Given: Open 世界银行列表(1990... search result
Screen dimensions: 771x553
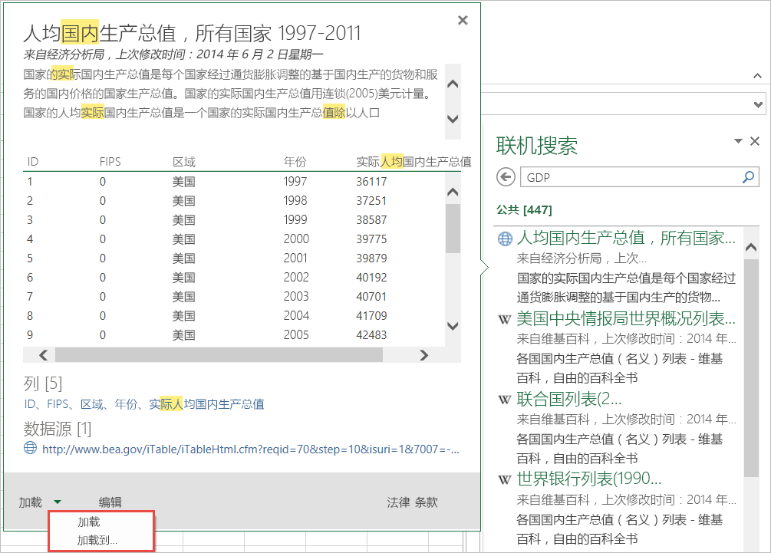Looking at the screenshot, I should coord(589,479).
